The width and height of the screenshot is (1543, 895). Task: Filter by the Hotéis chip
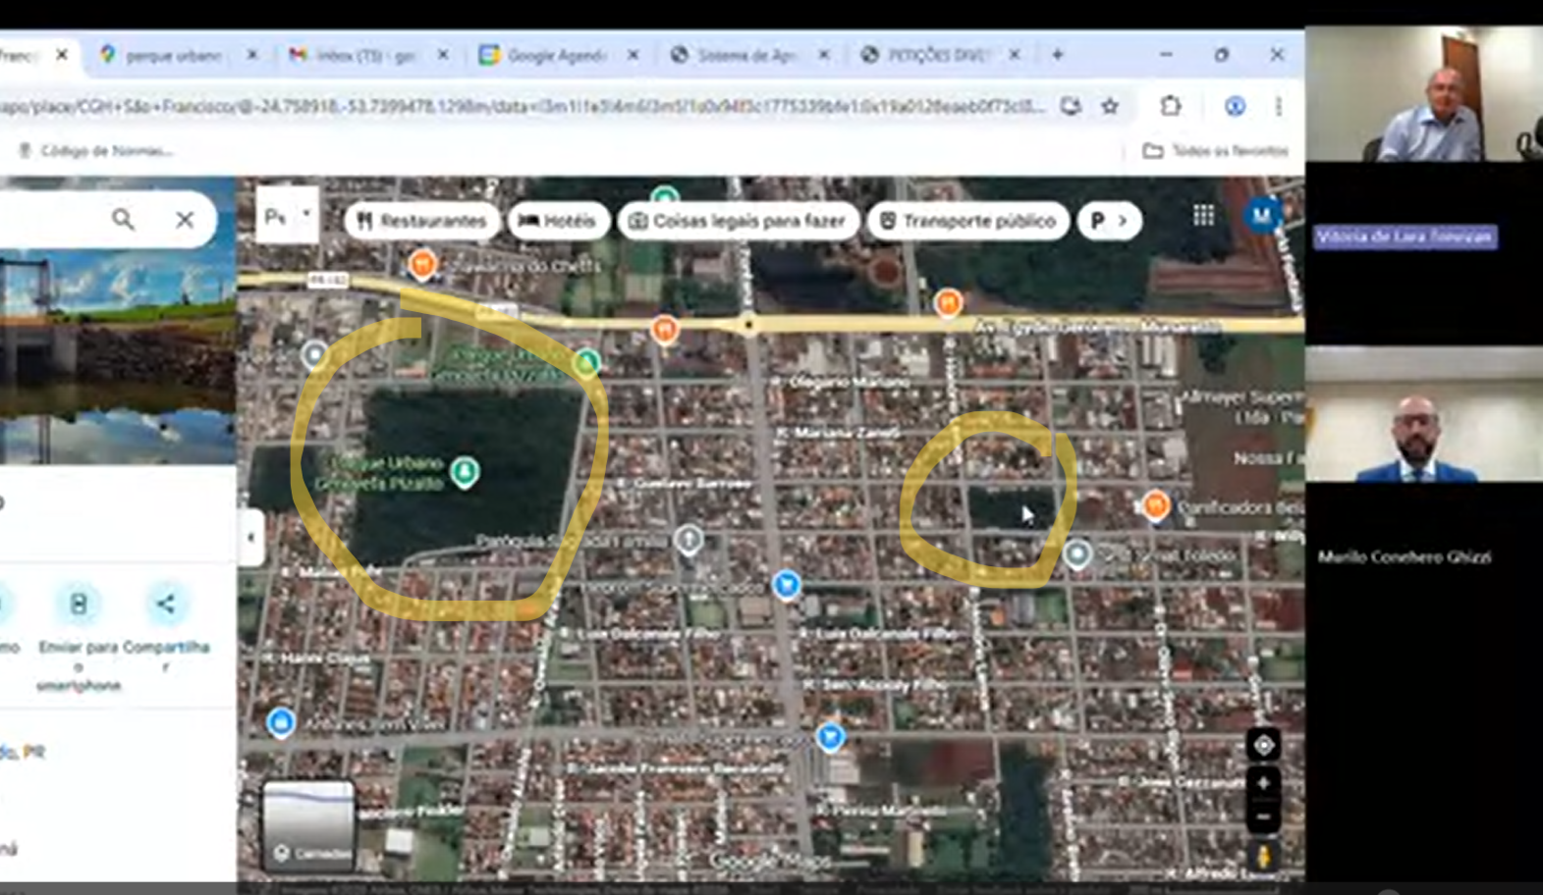(557, 221)
